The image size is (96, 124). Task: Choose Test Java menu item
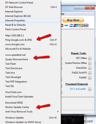click(30, 73)
